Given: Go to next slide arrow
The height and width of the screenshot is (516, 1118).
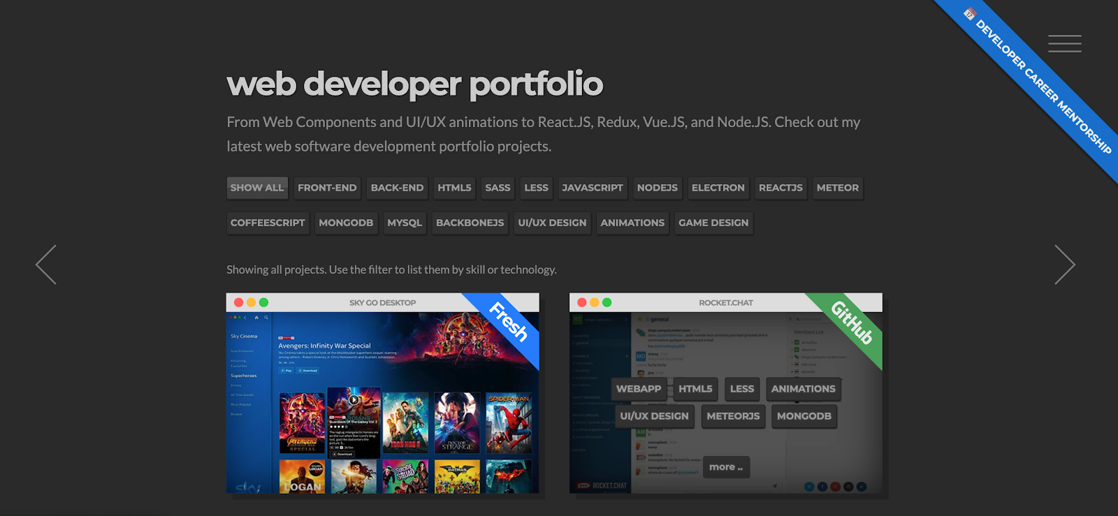Looking at the screenshot, I should 1065,265.
